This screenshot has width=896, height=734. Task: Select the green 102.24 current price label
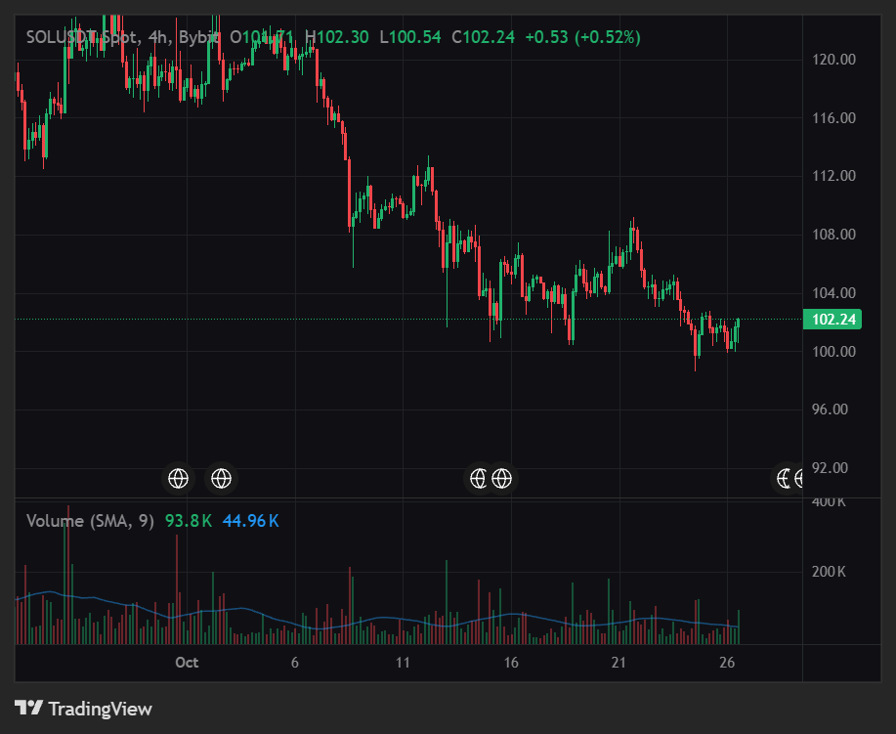(832, 319)
